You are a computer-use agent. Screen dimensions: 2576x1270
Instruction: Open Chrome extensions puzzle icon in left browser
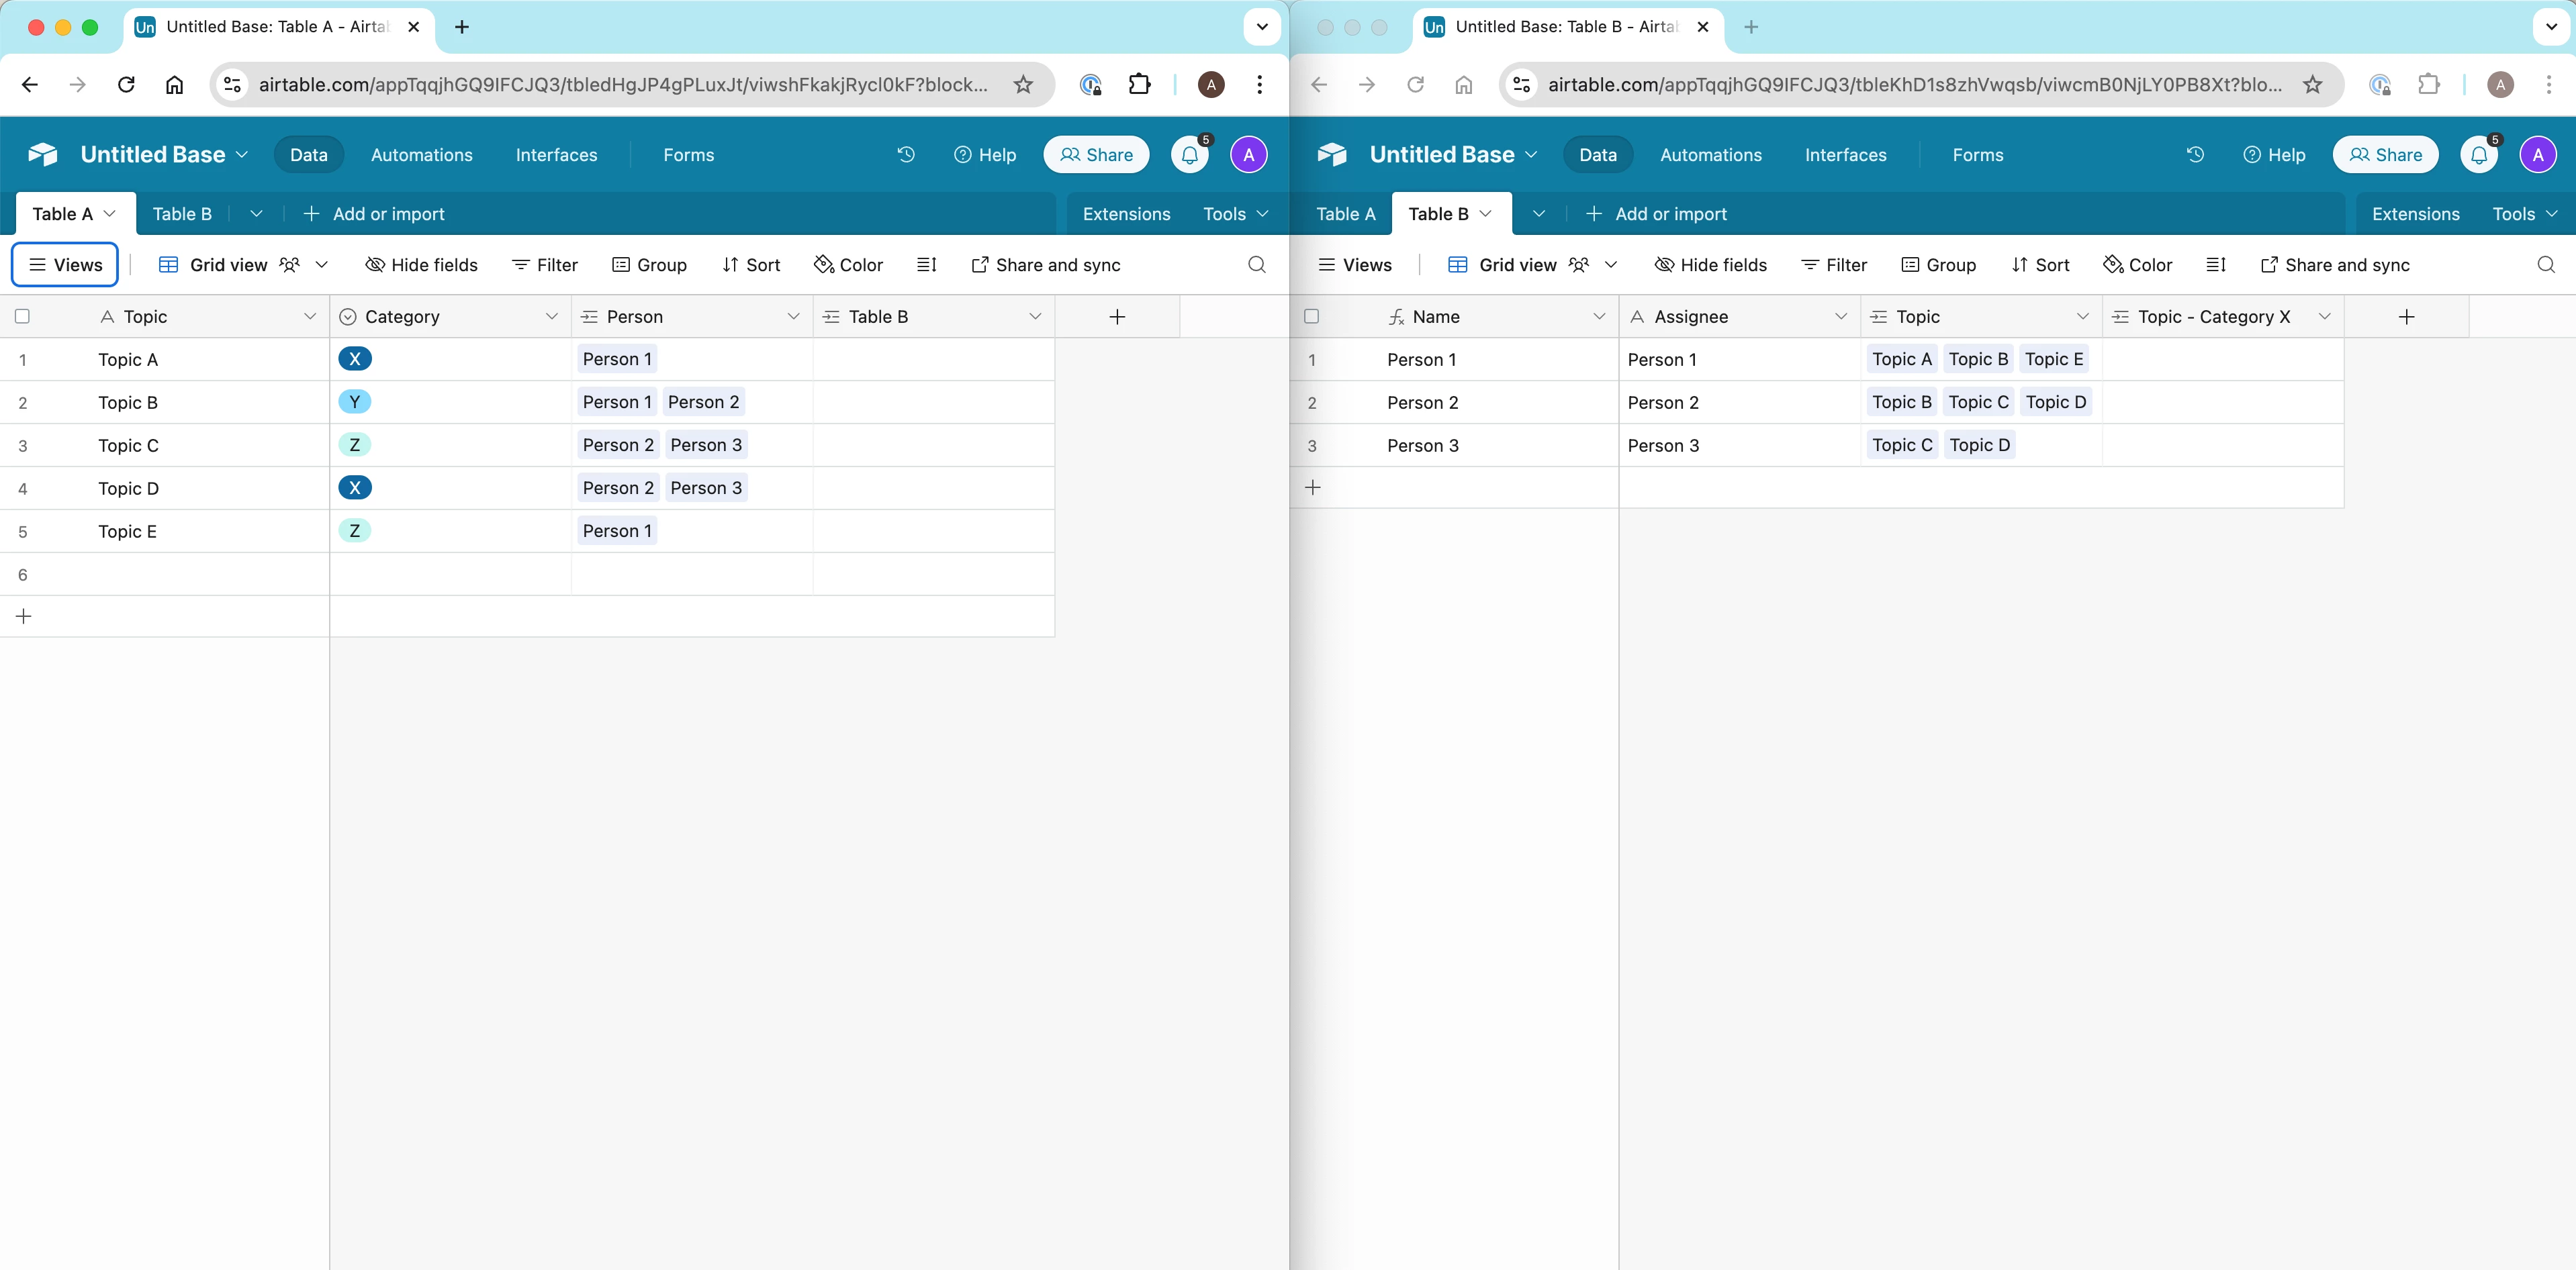pos(1139,85)
